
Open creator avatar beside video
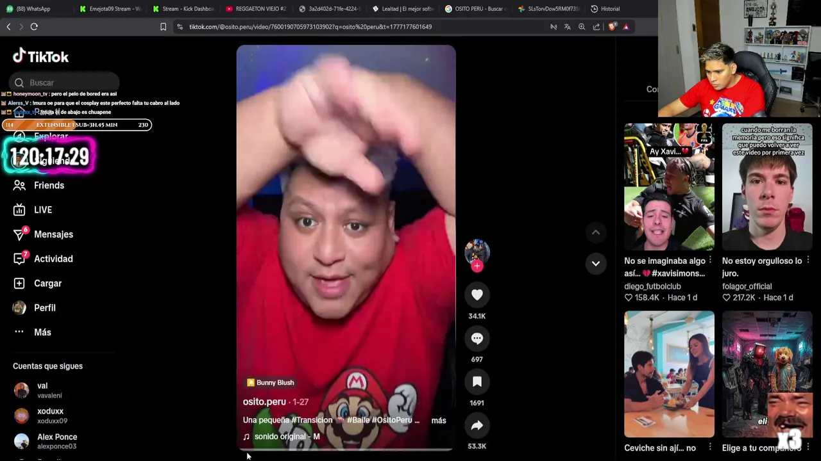[x=477, y=252]
